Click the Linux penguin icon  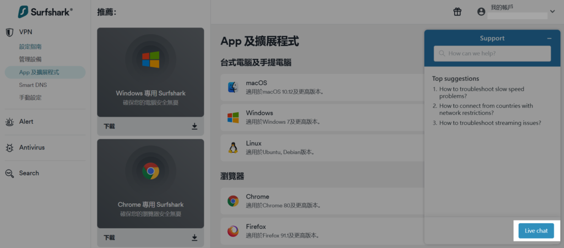click(x=233, y=147)
